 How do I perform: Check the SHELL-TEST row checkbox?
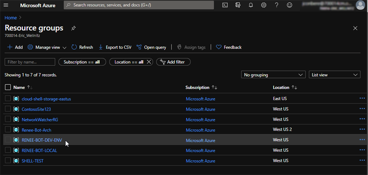pos(8,161)
